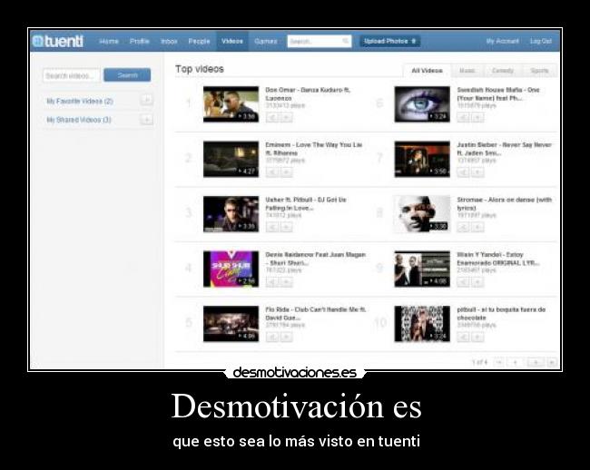Play the Swedish House Mafia eye thumbnail
This screenshot has width=590, height=470.
coord(422,104)
